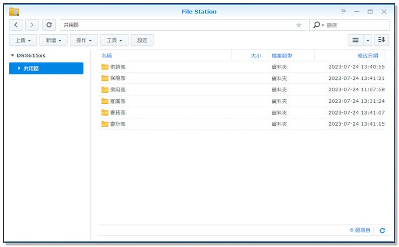Select the 會計部 folder row

tap(118, 124)
